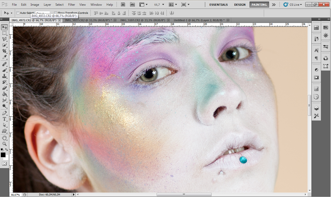Select the Quick Selection tool
This screenshot has height=197, width=331.
(4, 45)
